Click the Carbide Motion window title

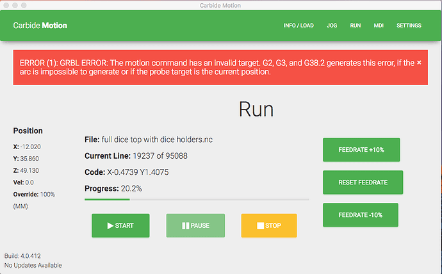pos(220,5)
